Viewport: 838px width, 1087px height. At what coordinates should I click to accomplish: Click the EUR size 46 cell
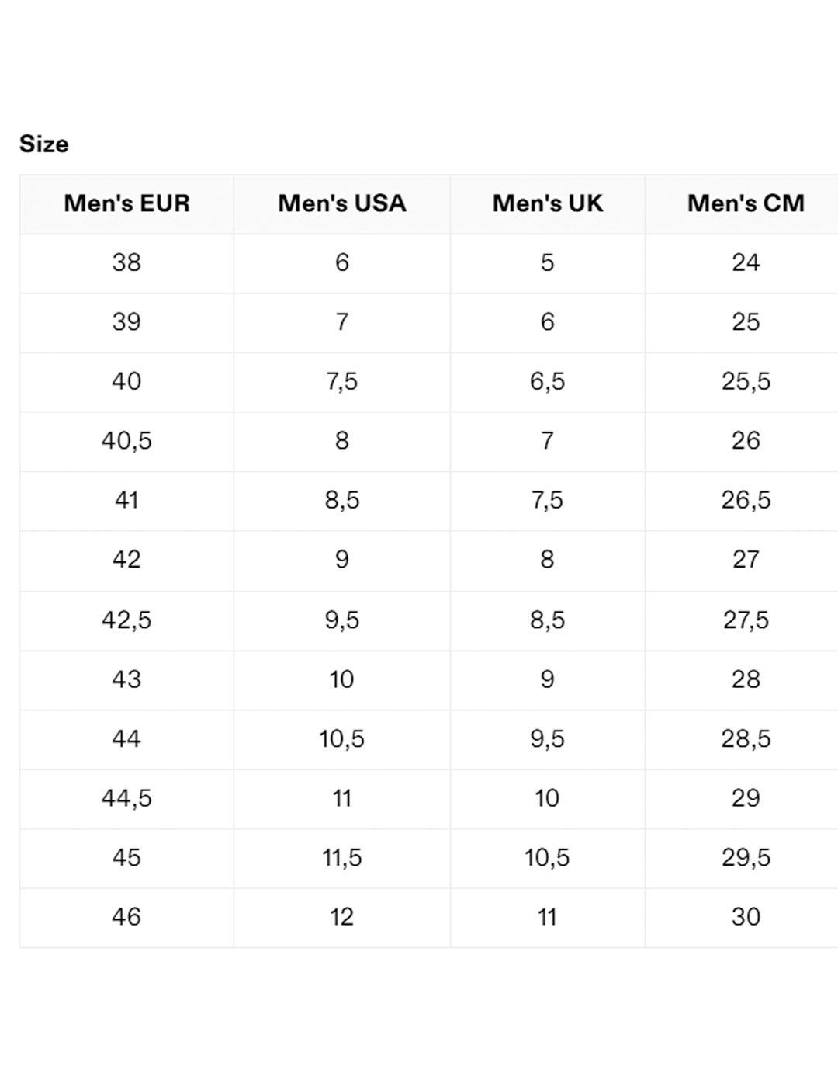click(126, 917)
